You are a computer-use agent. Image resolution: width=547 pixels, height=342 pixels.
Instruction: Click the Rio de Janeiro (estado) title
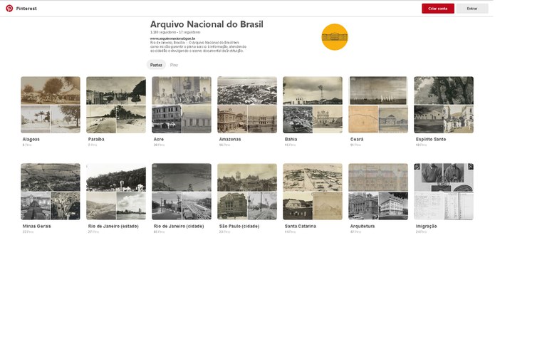(x=113, y=226)
